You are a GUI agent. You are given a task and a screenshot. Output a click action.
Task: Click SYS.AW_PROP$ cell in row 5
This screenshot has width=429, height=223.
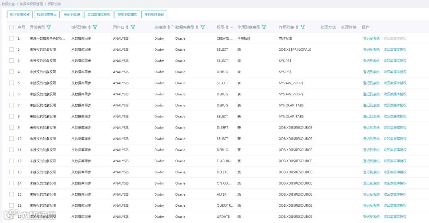[x=291, y=83]
